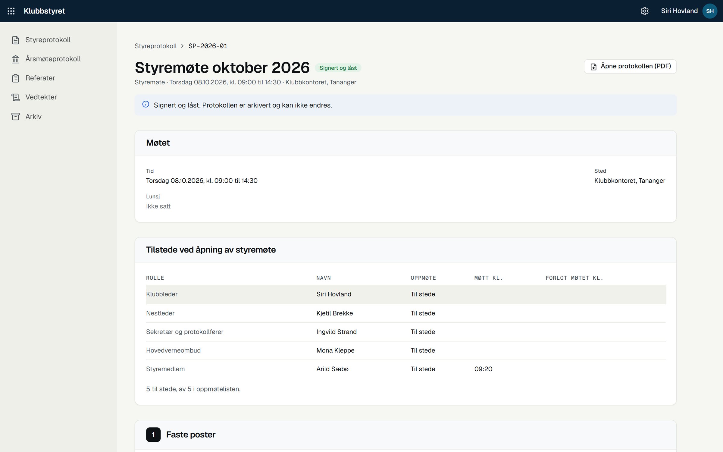Image resolution: width=723 pixels, height=452 pixels.
Task: Select the Klubbleder Siri Hovland row
Action: pyautogui.click(x=406, y=294)
